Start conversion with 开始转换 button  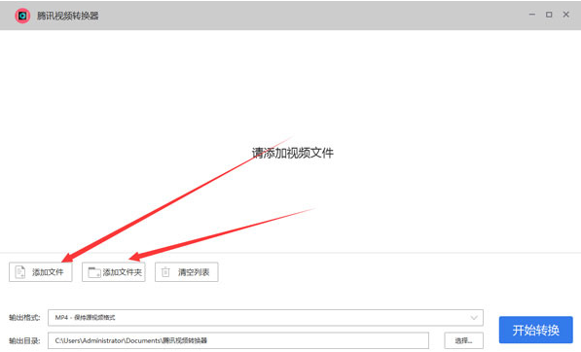pyautogui.click(x=536, y=330)
